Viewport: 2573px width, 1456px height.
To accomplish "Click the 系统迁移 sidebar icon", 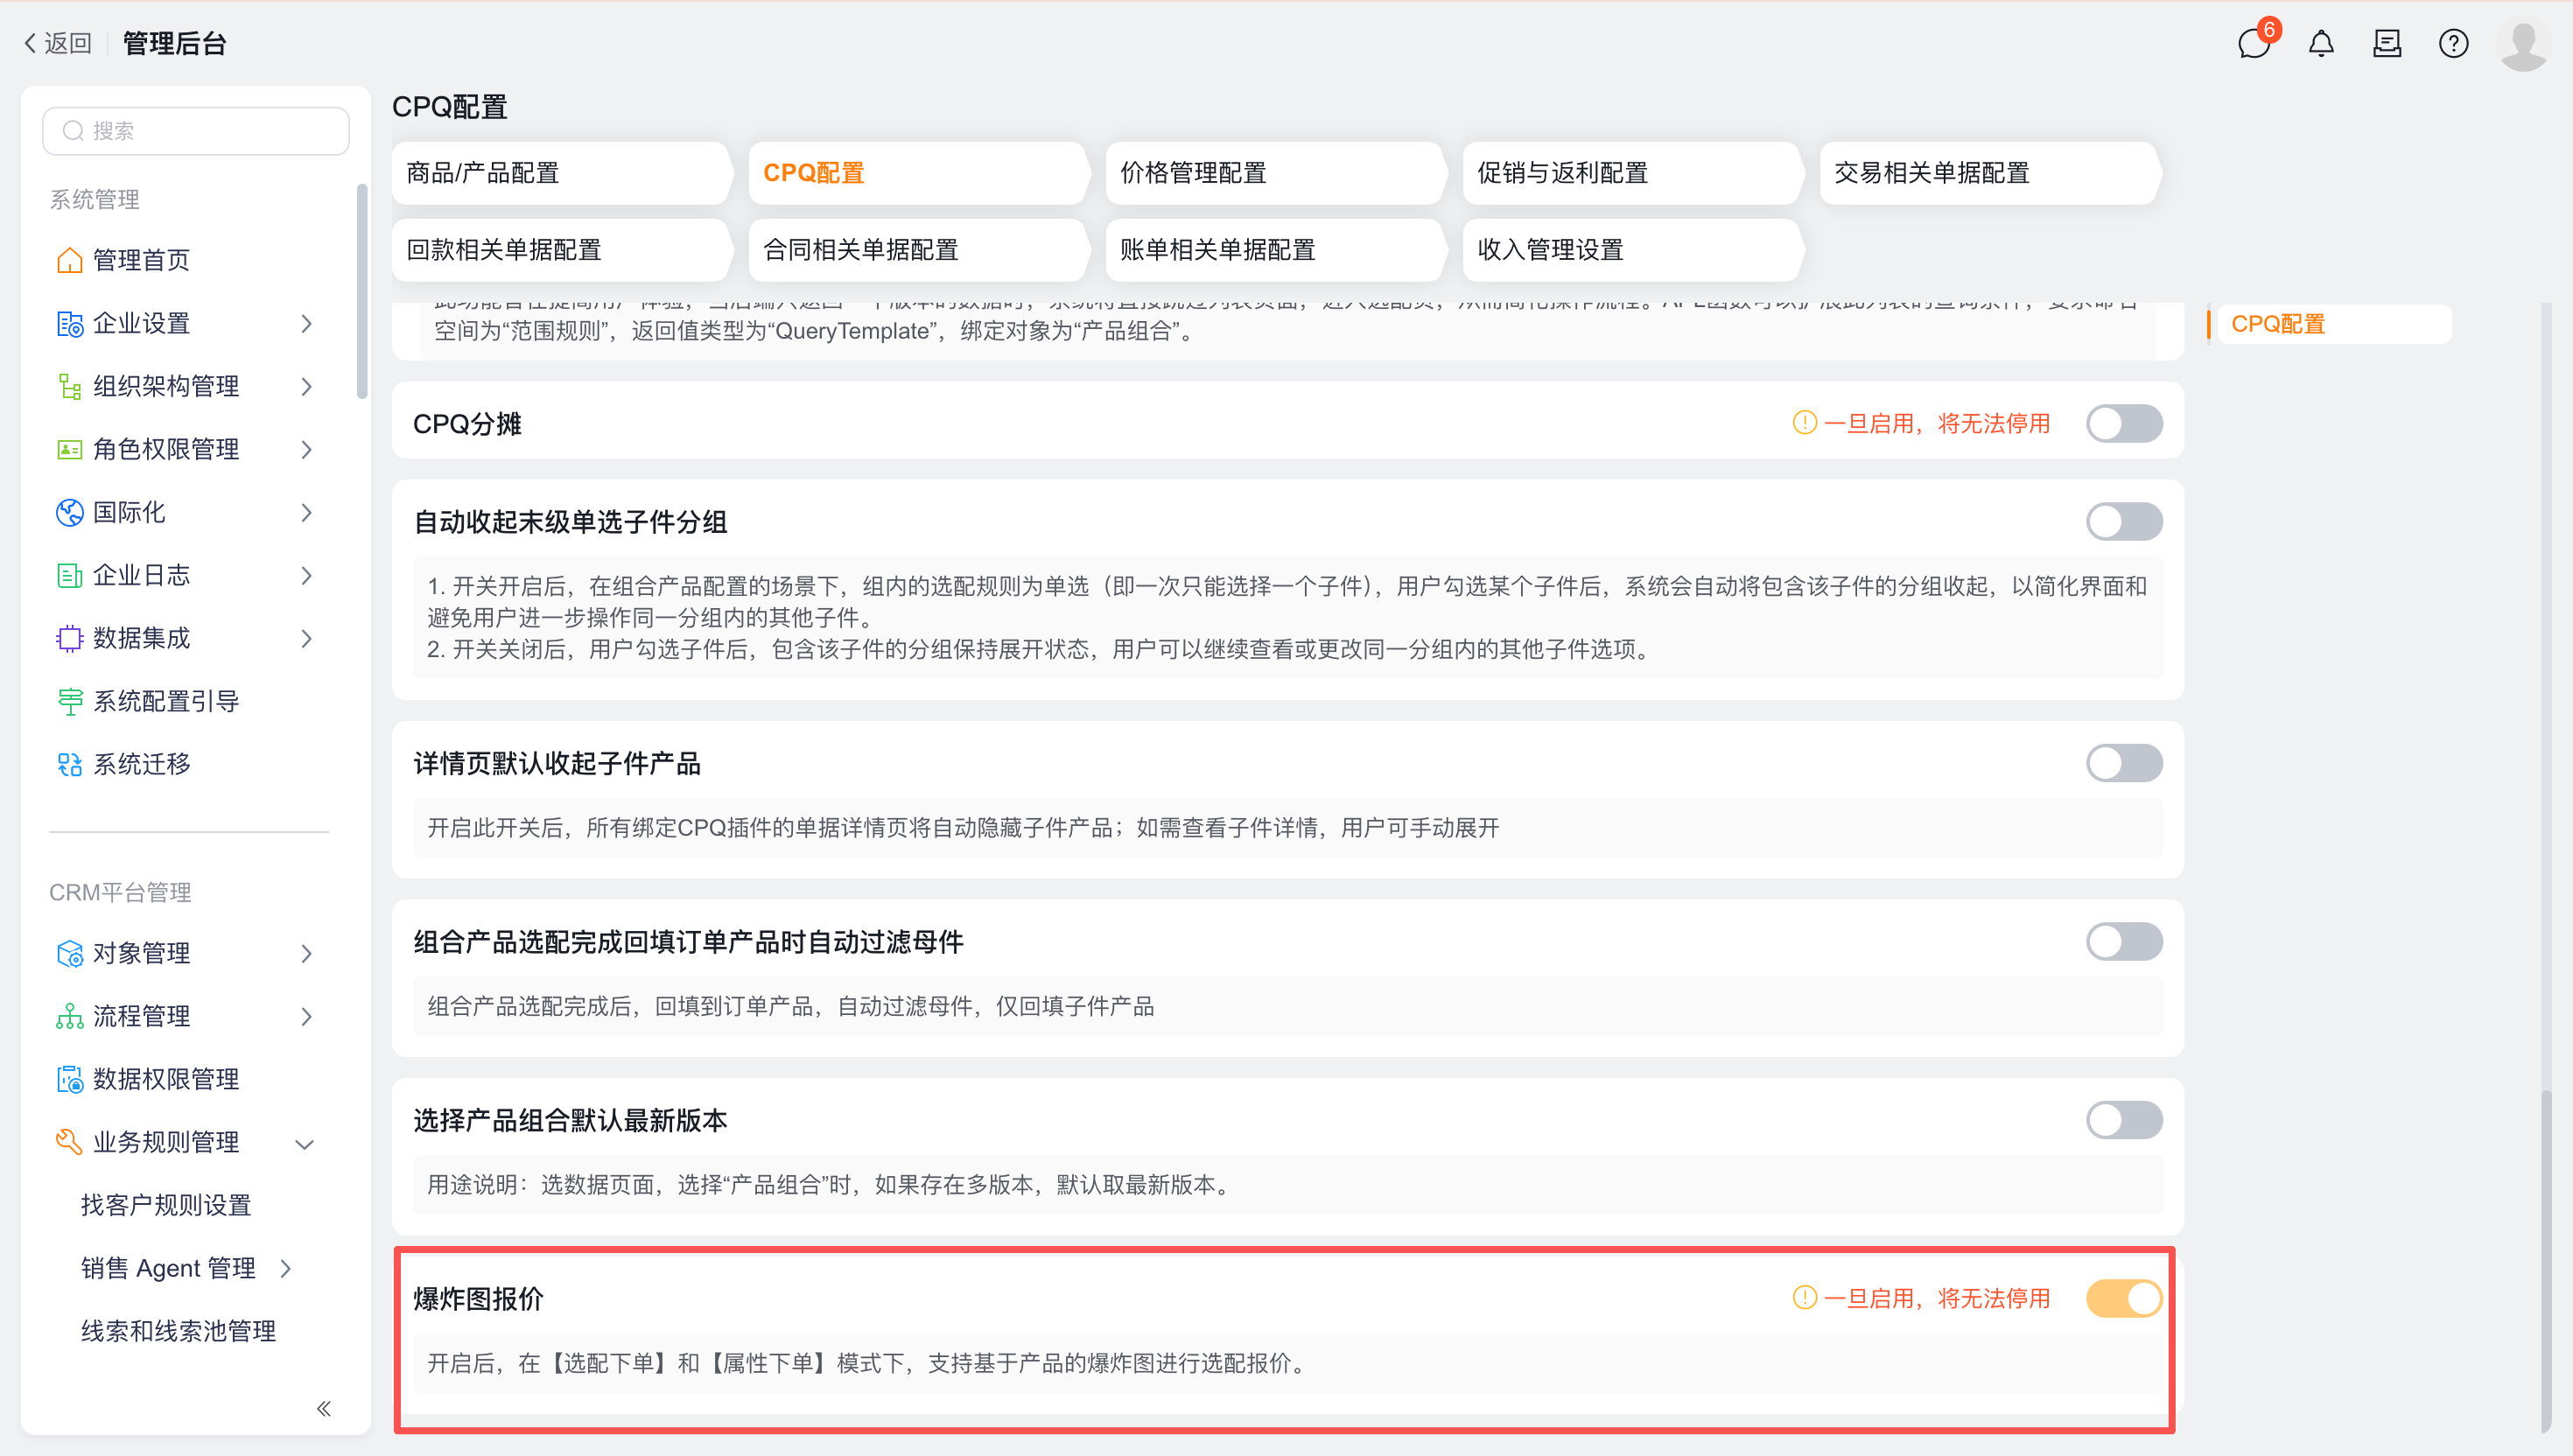I will pyautogui.click(x=69, y=764).
